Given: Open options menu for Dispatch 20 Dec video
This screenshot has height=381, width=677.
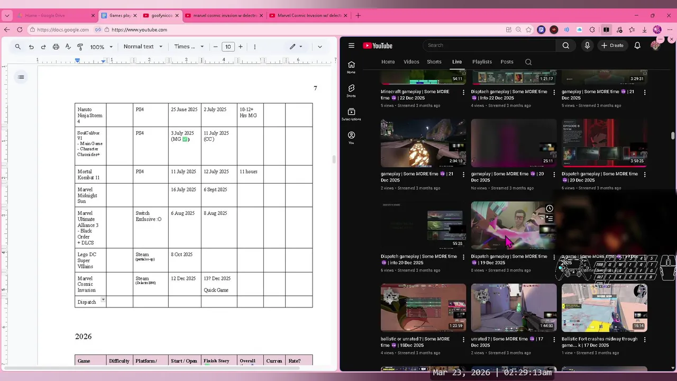Looking at the screenshot, I should click(644, 175).
